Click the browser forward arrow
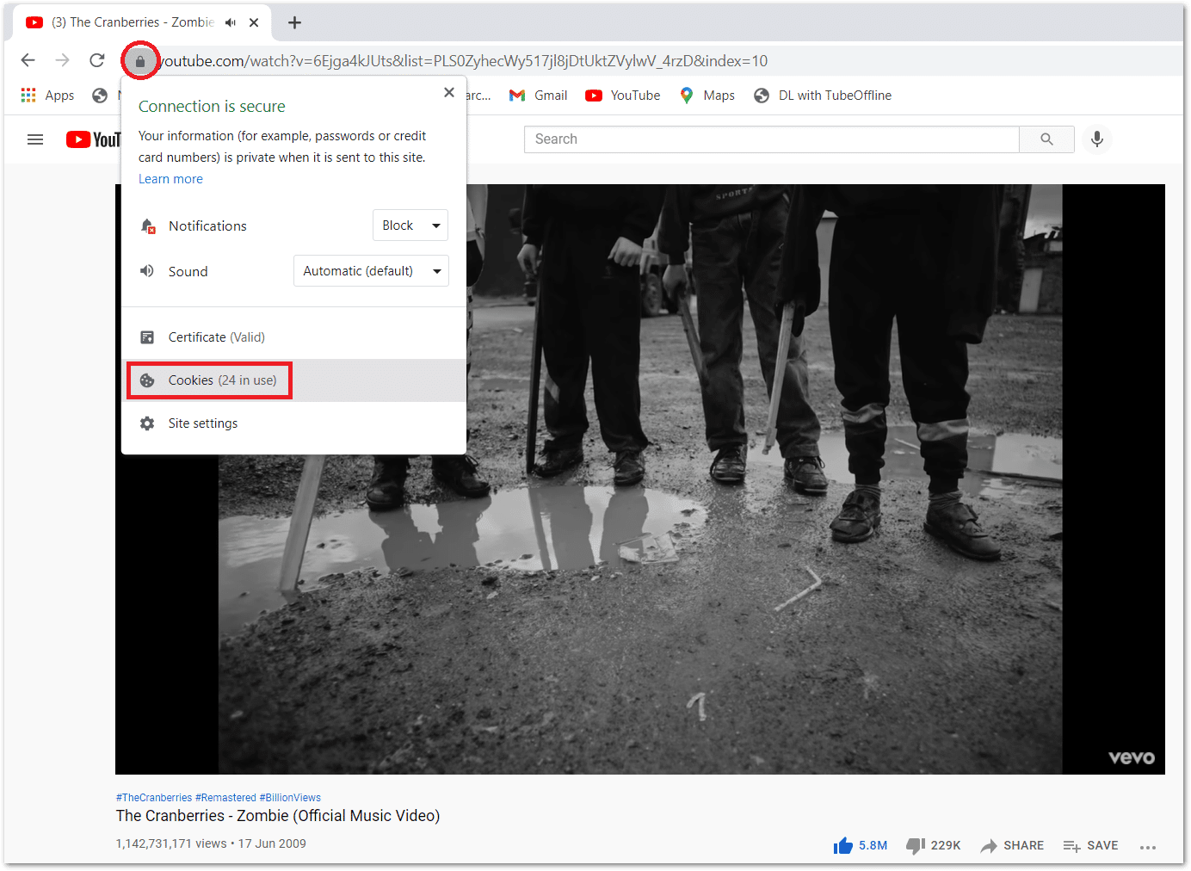1191x871 pixels. click(x=62, y=60)
